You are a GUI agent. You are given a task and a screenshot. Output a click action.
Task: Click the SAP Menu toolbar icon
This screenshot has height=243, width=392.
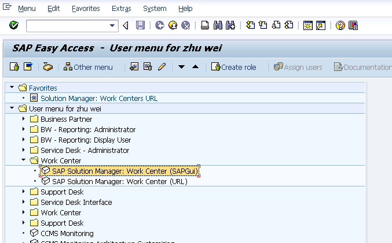pos(28,67)
